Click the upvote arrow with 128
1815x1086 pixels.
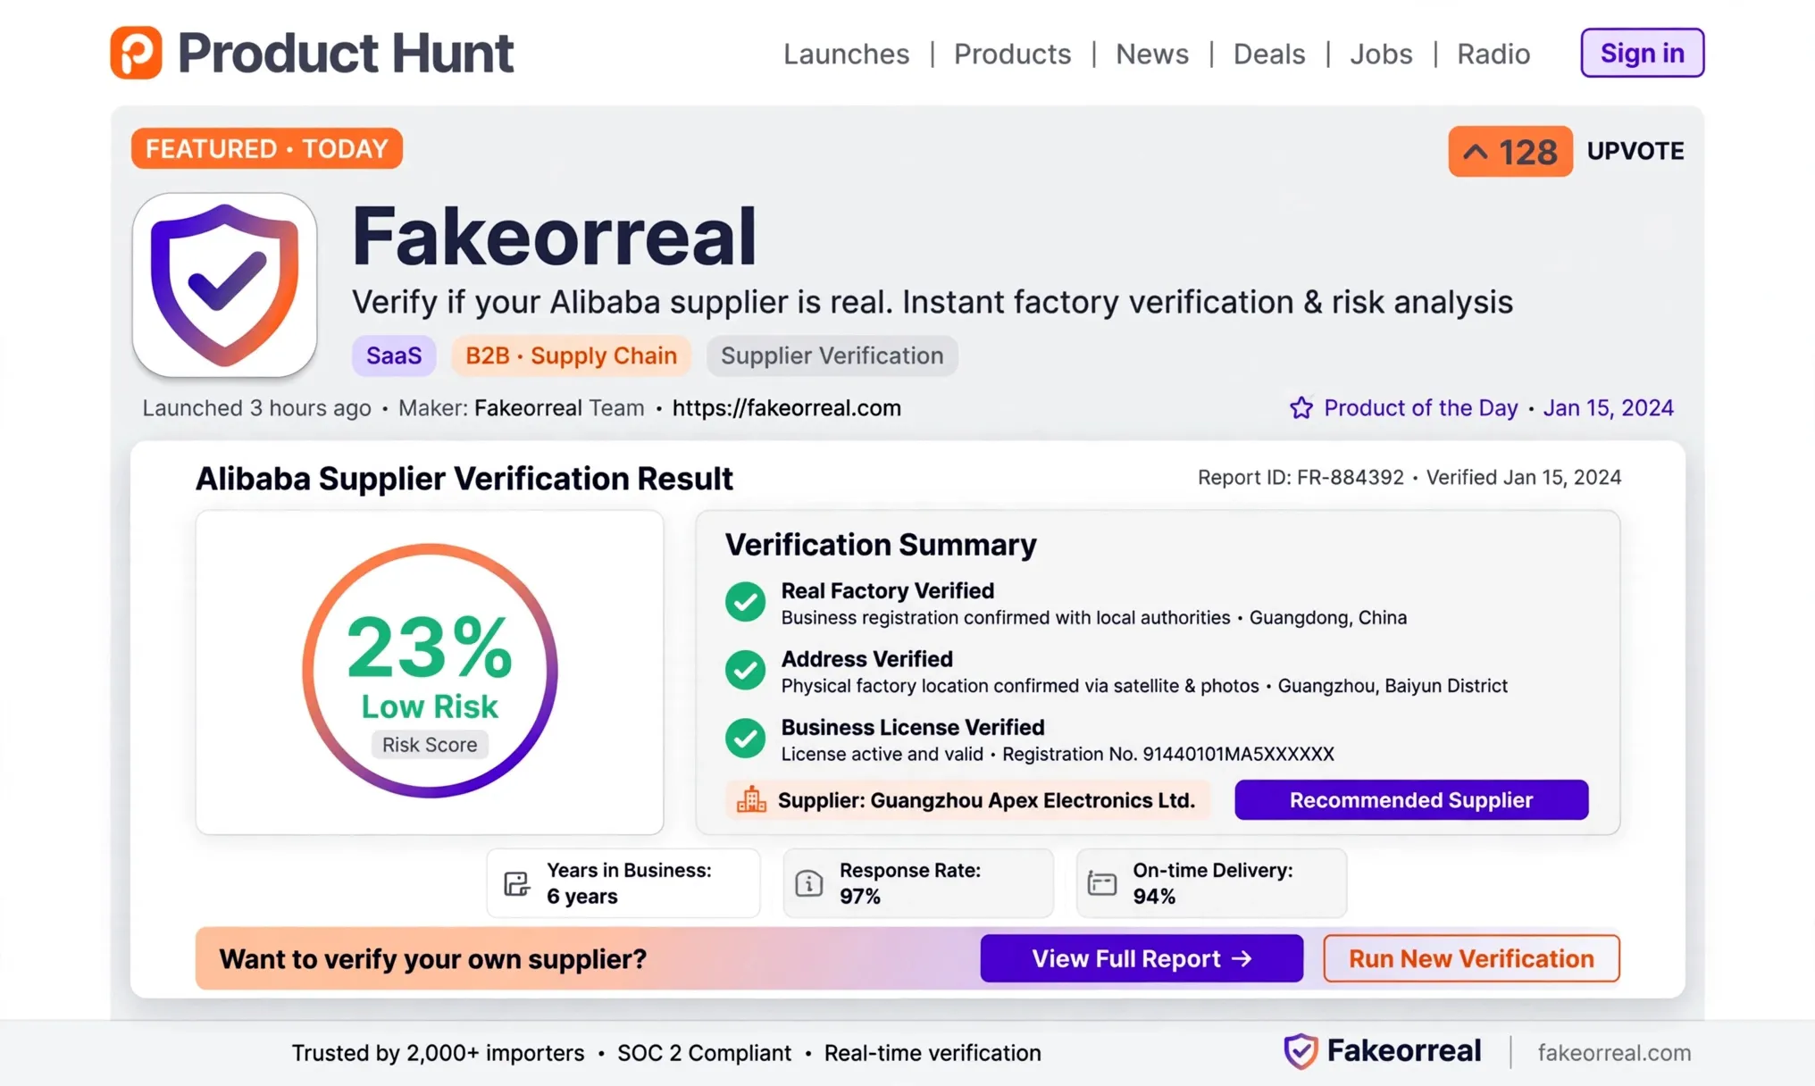[1510, 151]
